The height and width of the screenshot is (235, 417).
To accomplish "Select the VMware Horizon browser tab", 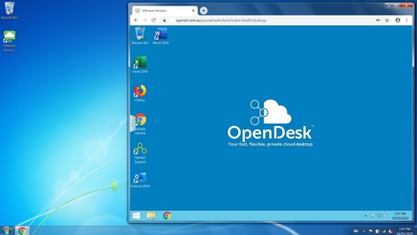I will point(165,11).
